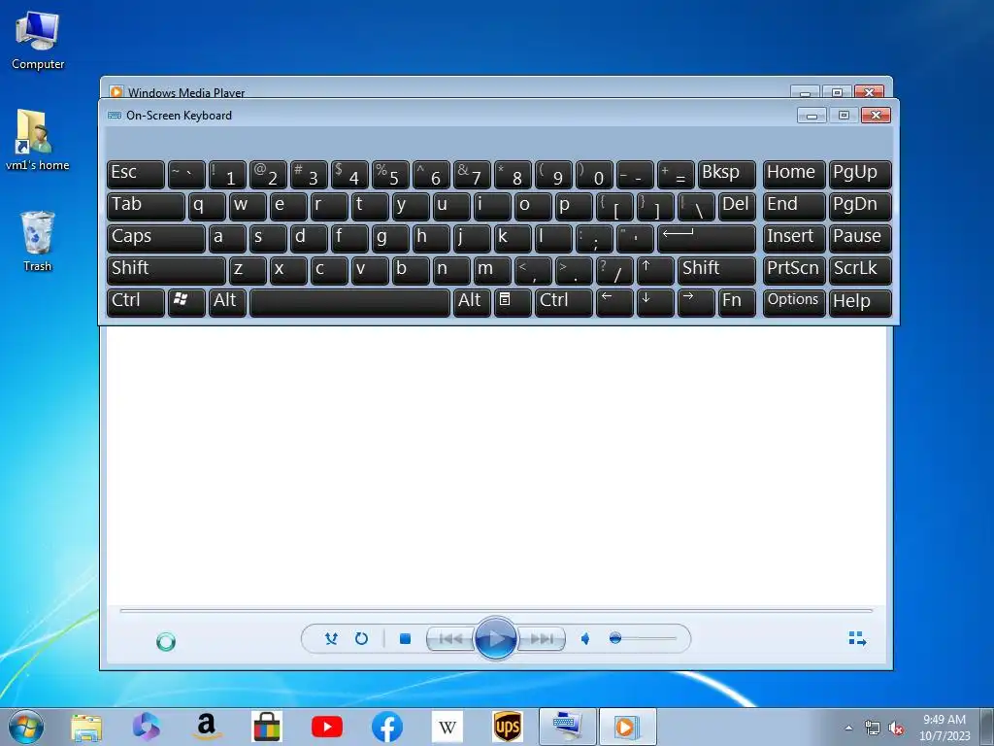Click the Next track button

coord(542,639)
